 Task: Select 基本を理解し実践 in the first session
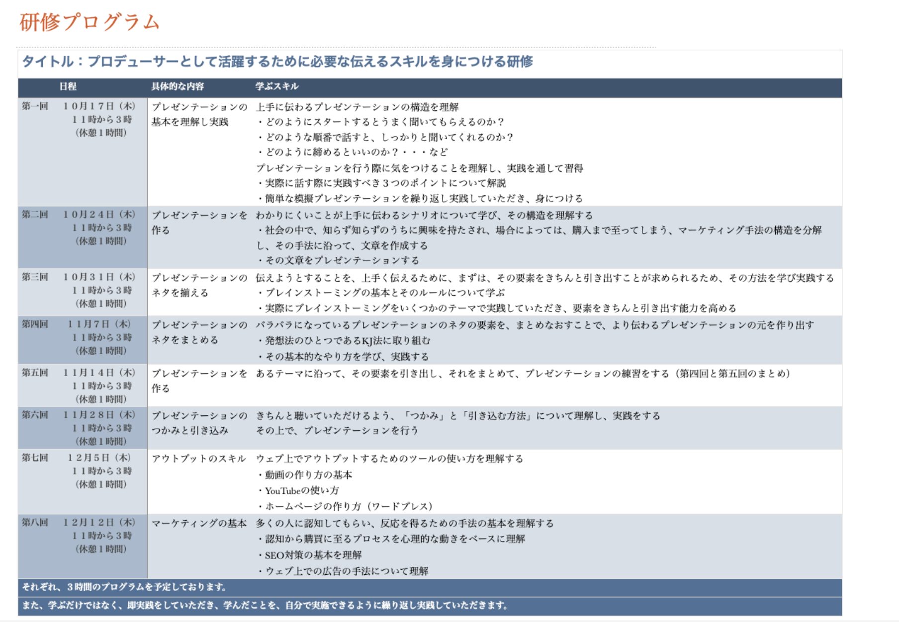(x=190, y=122)
